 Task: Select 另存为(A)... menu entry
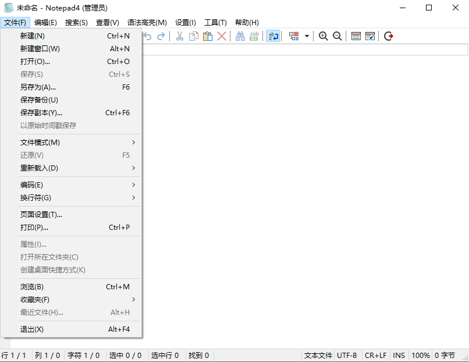click(71, 87)
